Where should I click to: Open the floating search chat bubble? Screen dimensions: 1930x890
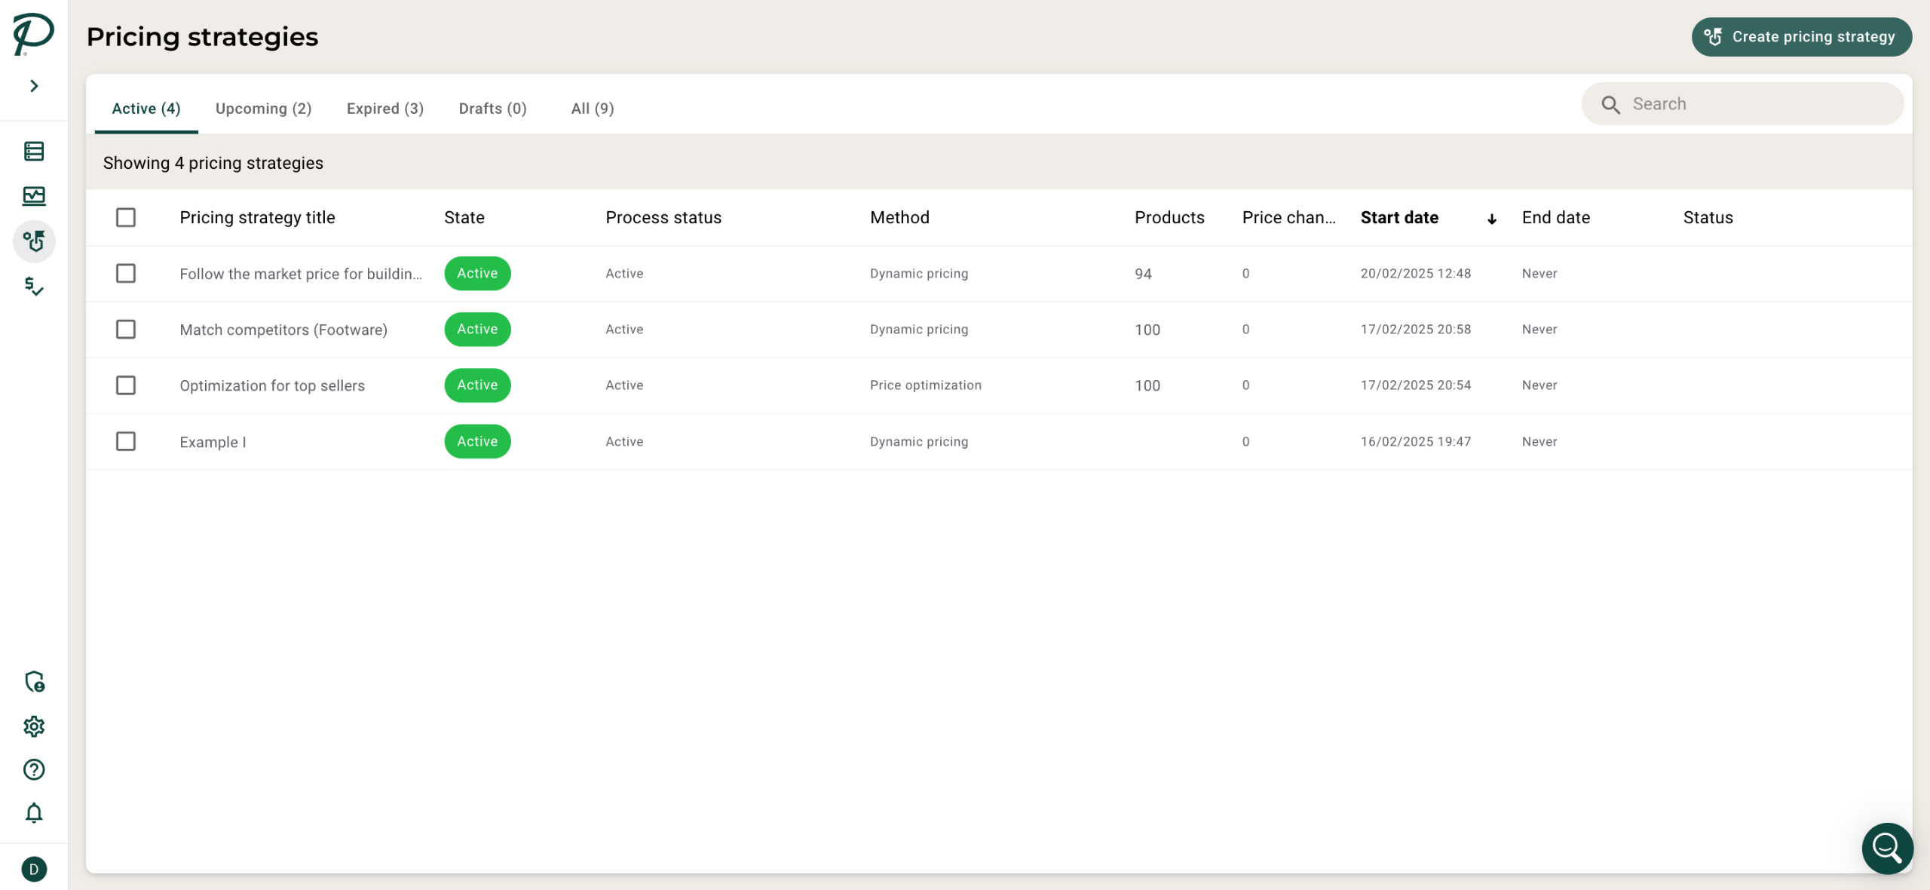1887,848
